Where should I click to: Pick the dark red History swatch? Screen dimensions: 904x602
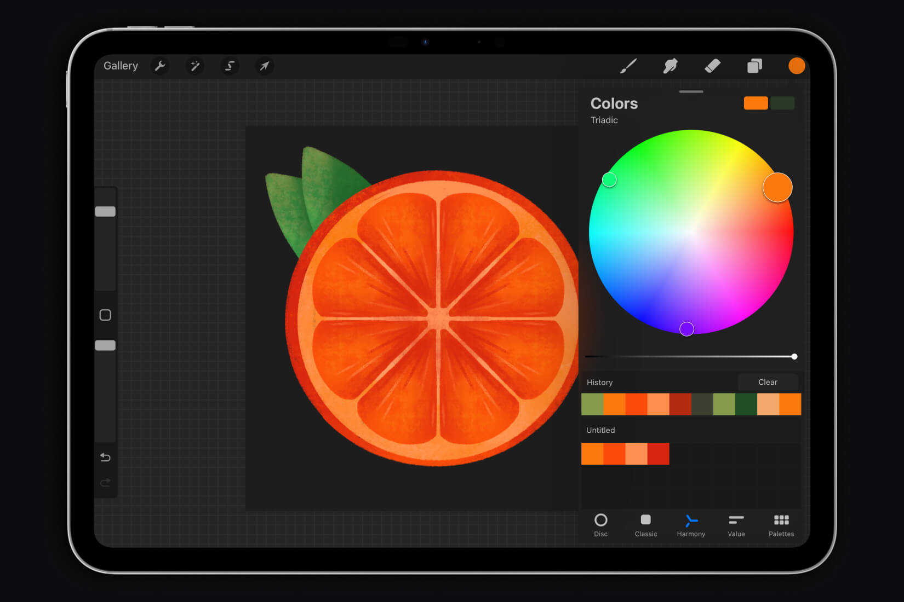[680, 404]
